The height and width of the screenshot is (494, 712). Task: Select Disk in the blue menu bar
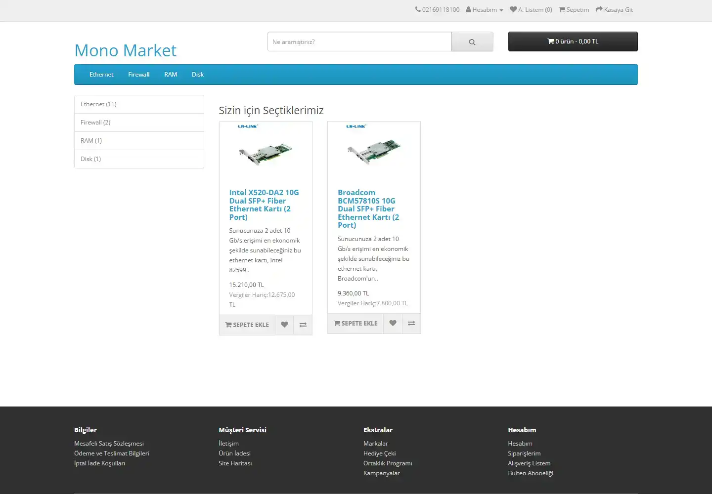(x=198, y=75)
